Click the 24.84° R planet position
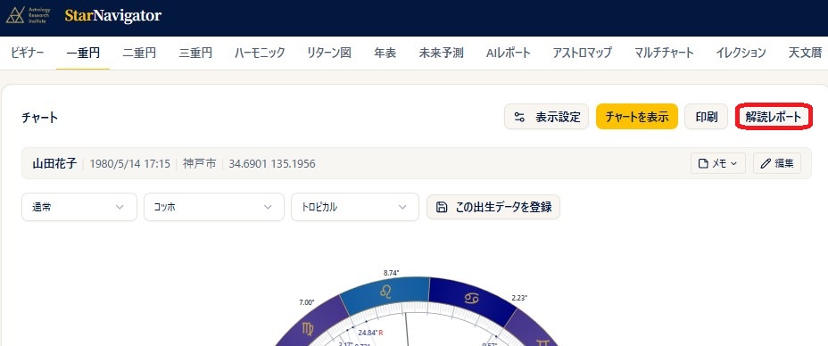This screenshot has width=828, height=346. pyautogui.click(x=370, y=333)
